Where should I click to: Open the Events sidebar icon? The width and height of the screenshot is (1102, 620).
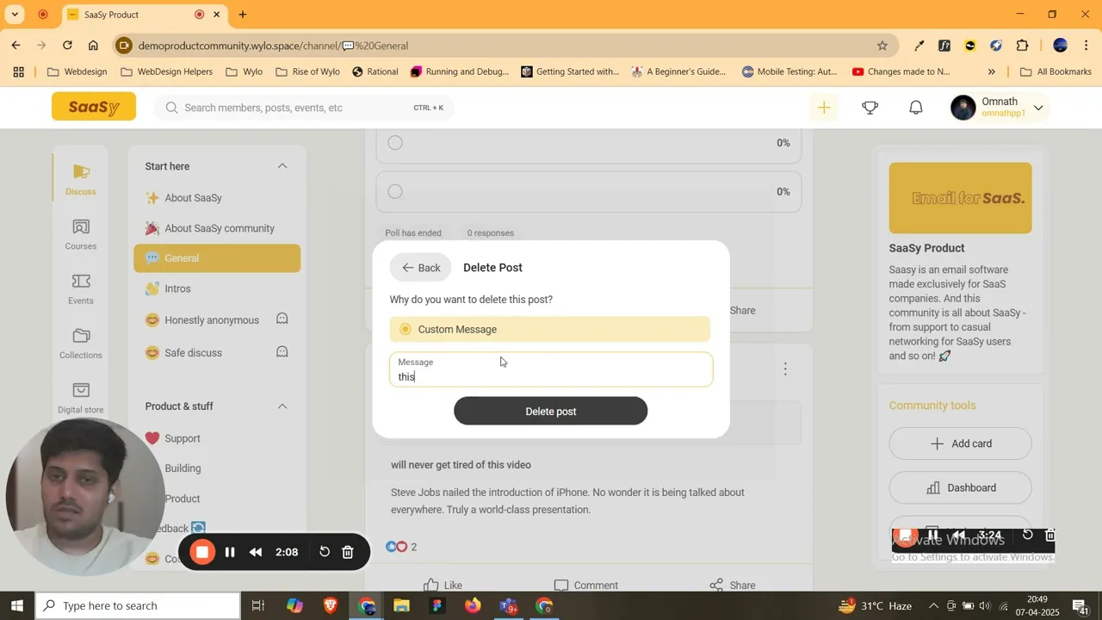pyautogui.click(x=81, y=282)
